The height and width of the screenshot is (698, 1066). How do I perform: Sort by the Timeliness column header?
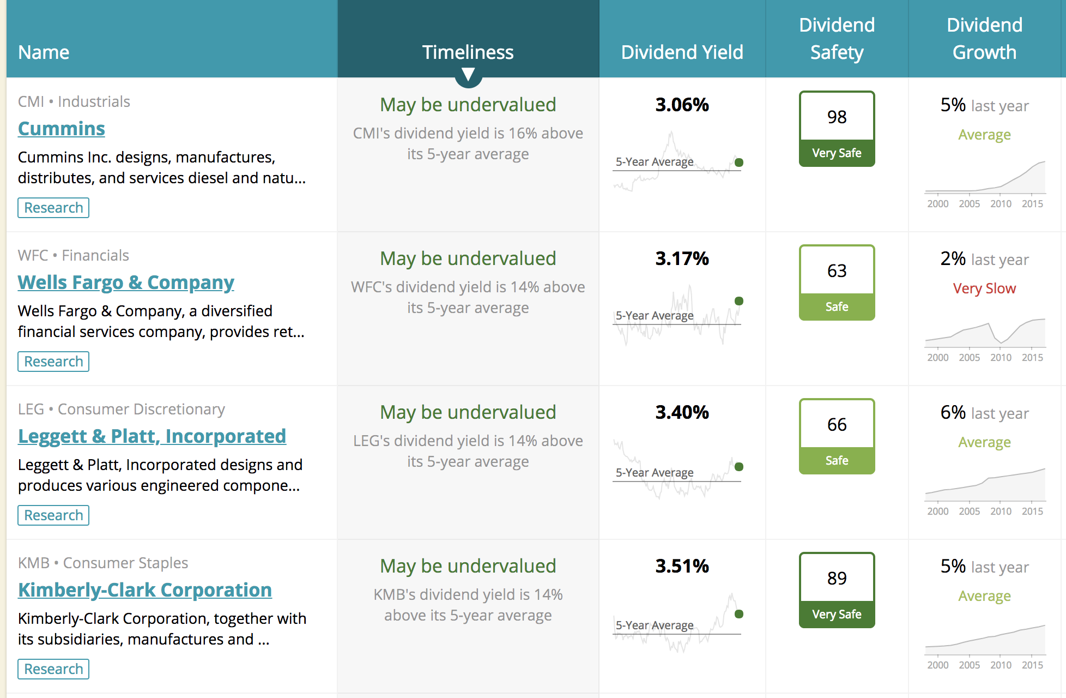468,52
